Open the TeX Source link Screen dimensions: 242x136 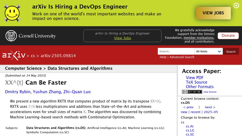point(196,82)
